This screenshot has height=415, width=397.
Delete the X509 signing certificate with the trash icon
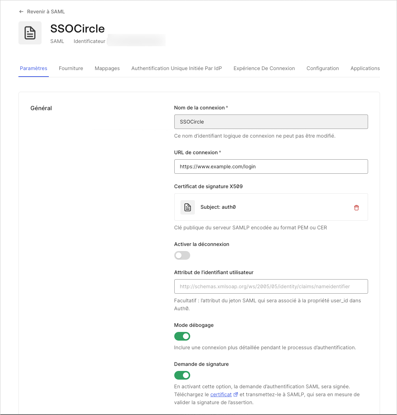[x=357, y=207]
